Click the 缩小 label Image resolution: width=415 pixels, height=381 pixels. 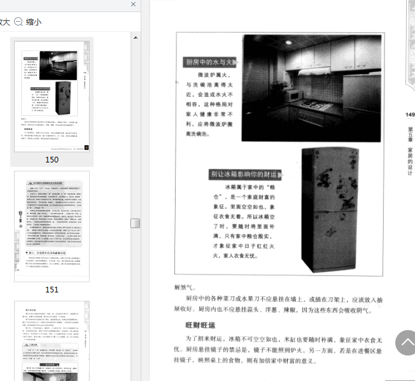coord(34,22)
